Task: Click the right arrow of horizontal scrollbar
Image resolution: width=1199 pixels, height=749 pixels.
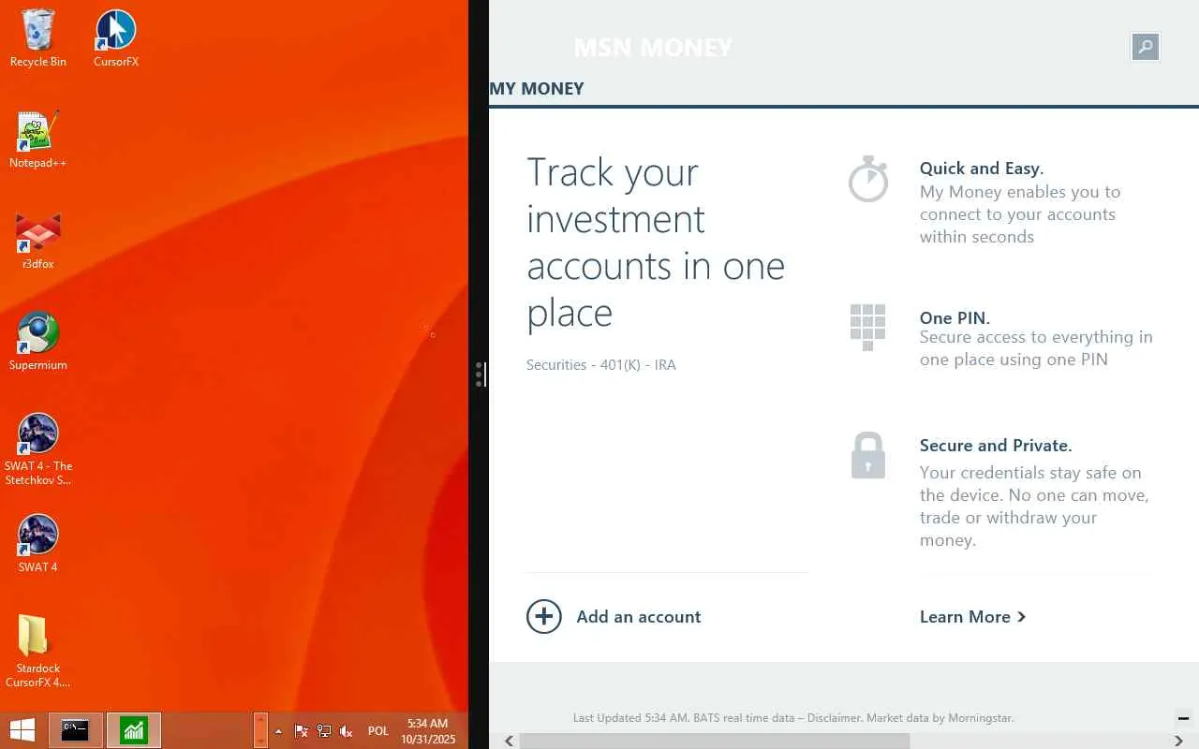Action: coord(1178,741)
